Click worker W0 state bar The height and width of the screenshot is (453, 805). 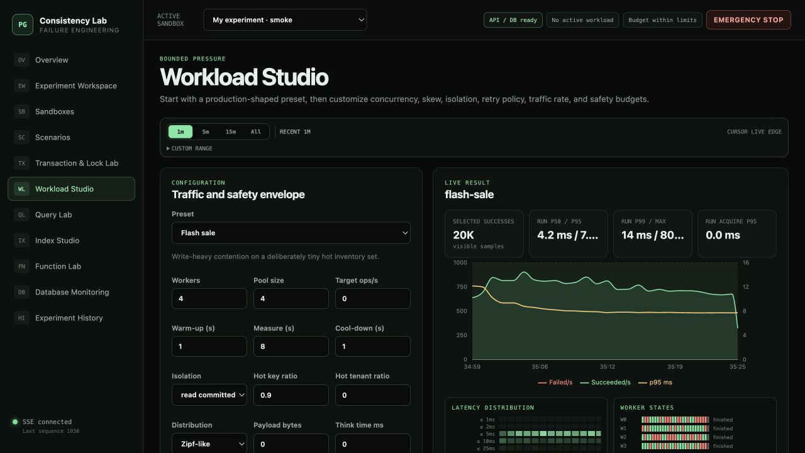[675, 420]
